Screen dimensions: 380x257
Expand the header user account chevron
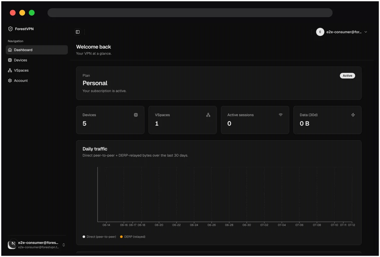[x=366, y=32]
